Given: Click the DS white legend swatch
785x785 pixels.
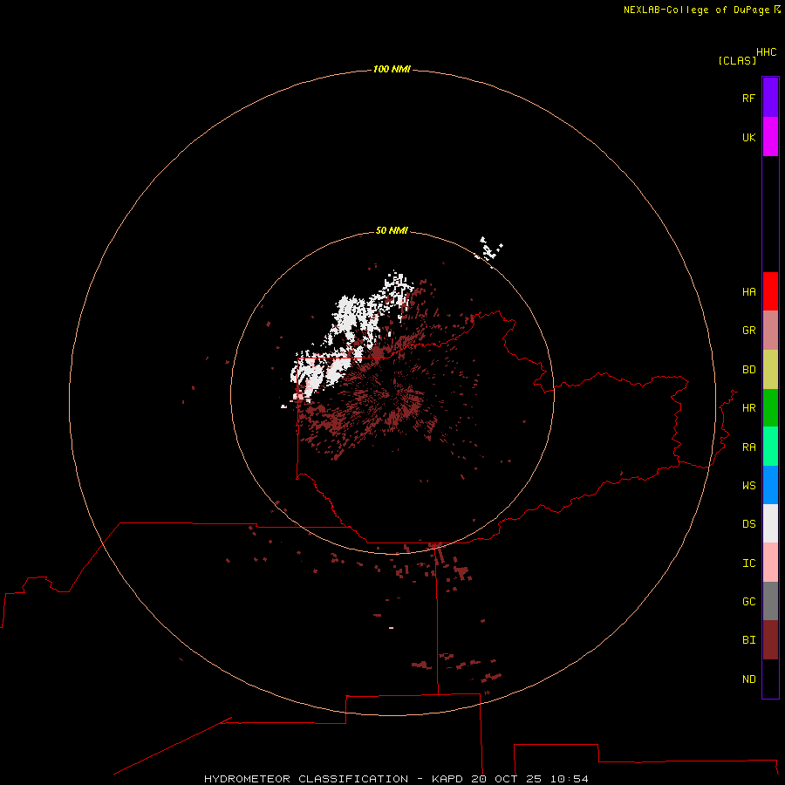Looking at the screenshot, I should 770,523.
